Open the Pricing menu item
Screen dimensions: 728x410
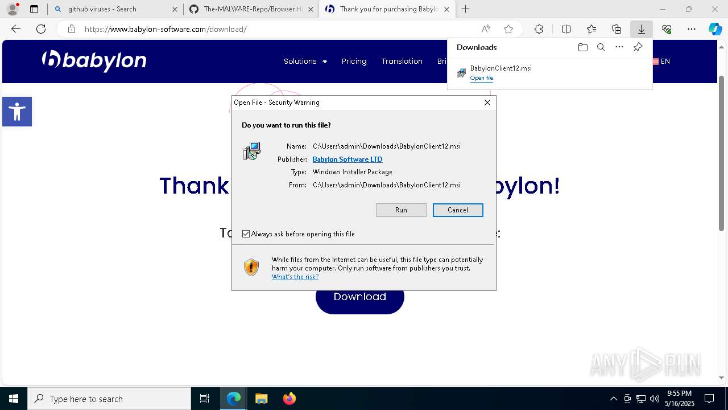[354, 61]
